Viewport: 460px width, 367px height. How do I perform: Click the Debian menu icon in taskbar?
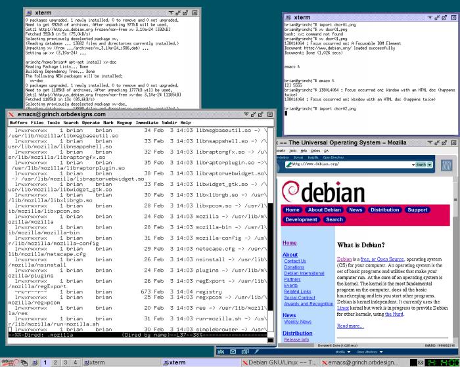pyautogui.click(x=7, y=362)
